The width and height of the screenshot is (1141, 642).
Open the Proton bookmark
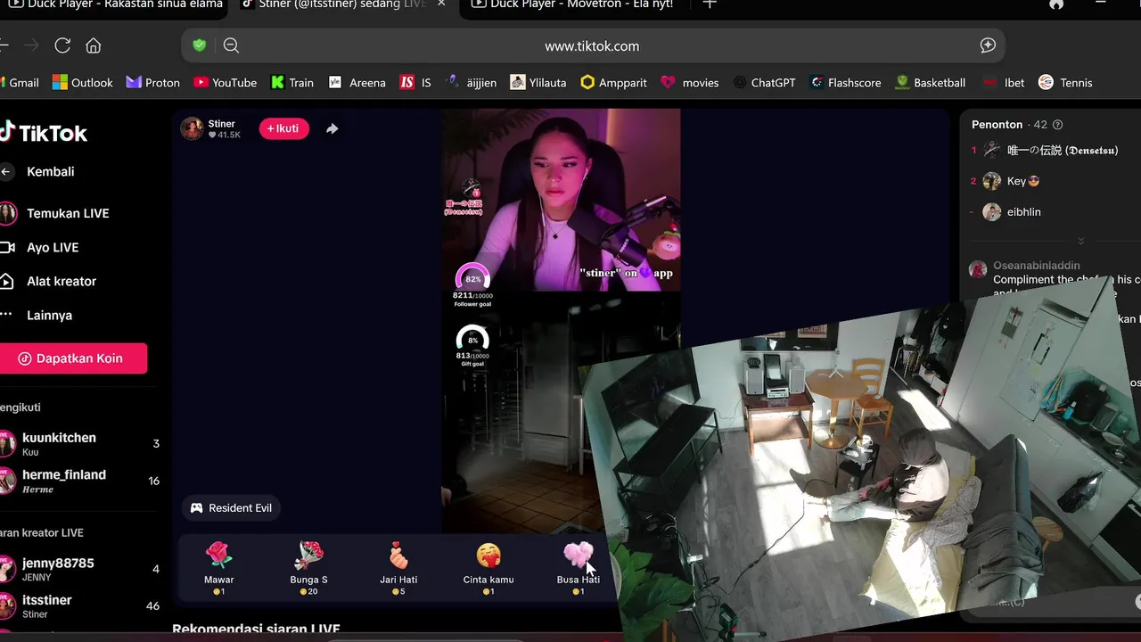152,82
